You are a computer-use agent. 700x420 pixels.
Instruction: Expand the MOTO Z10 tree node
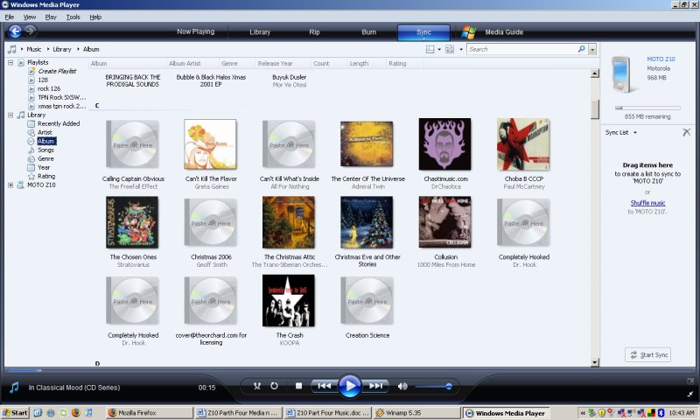tap(10, 185)
